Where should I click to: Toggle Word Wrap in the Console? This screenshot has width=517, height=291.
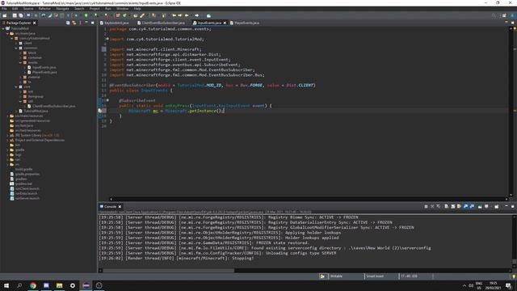(459, 206)
